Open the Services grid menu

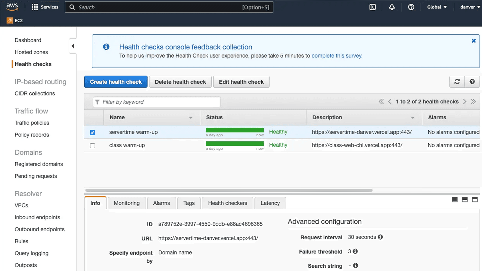tap(45, 7)
